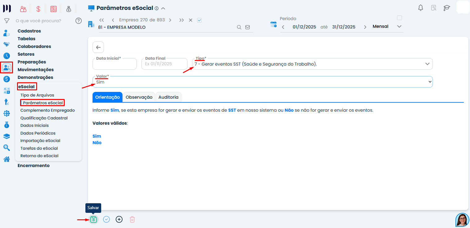This screenshot has width=470, height=228.
Task: Open Tarefas do eSocial menu item
Action: 39,148
